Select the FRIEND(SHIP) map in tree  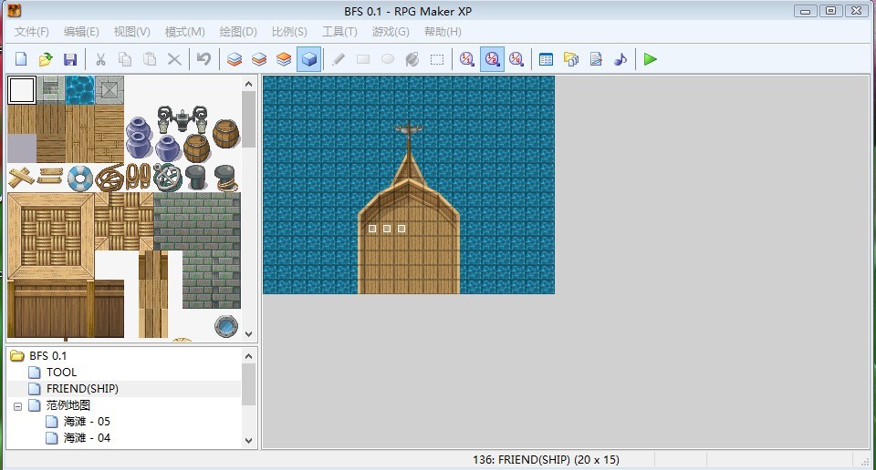point(82,389)
